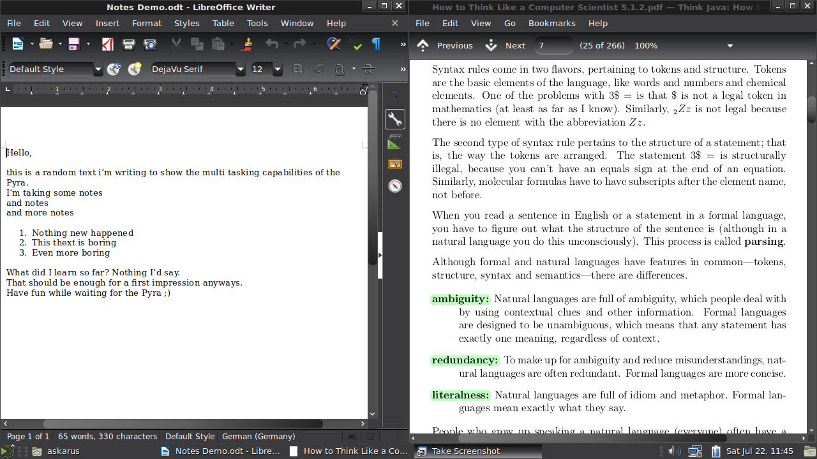Image resolution: width=817 pixels, height=459 pixels.
Task: Open sidebar Navigator compass icon
Action: [x=395, y=186]
